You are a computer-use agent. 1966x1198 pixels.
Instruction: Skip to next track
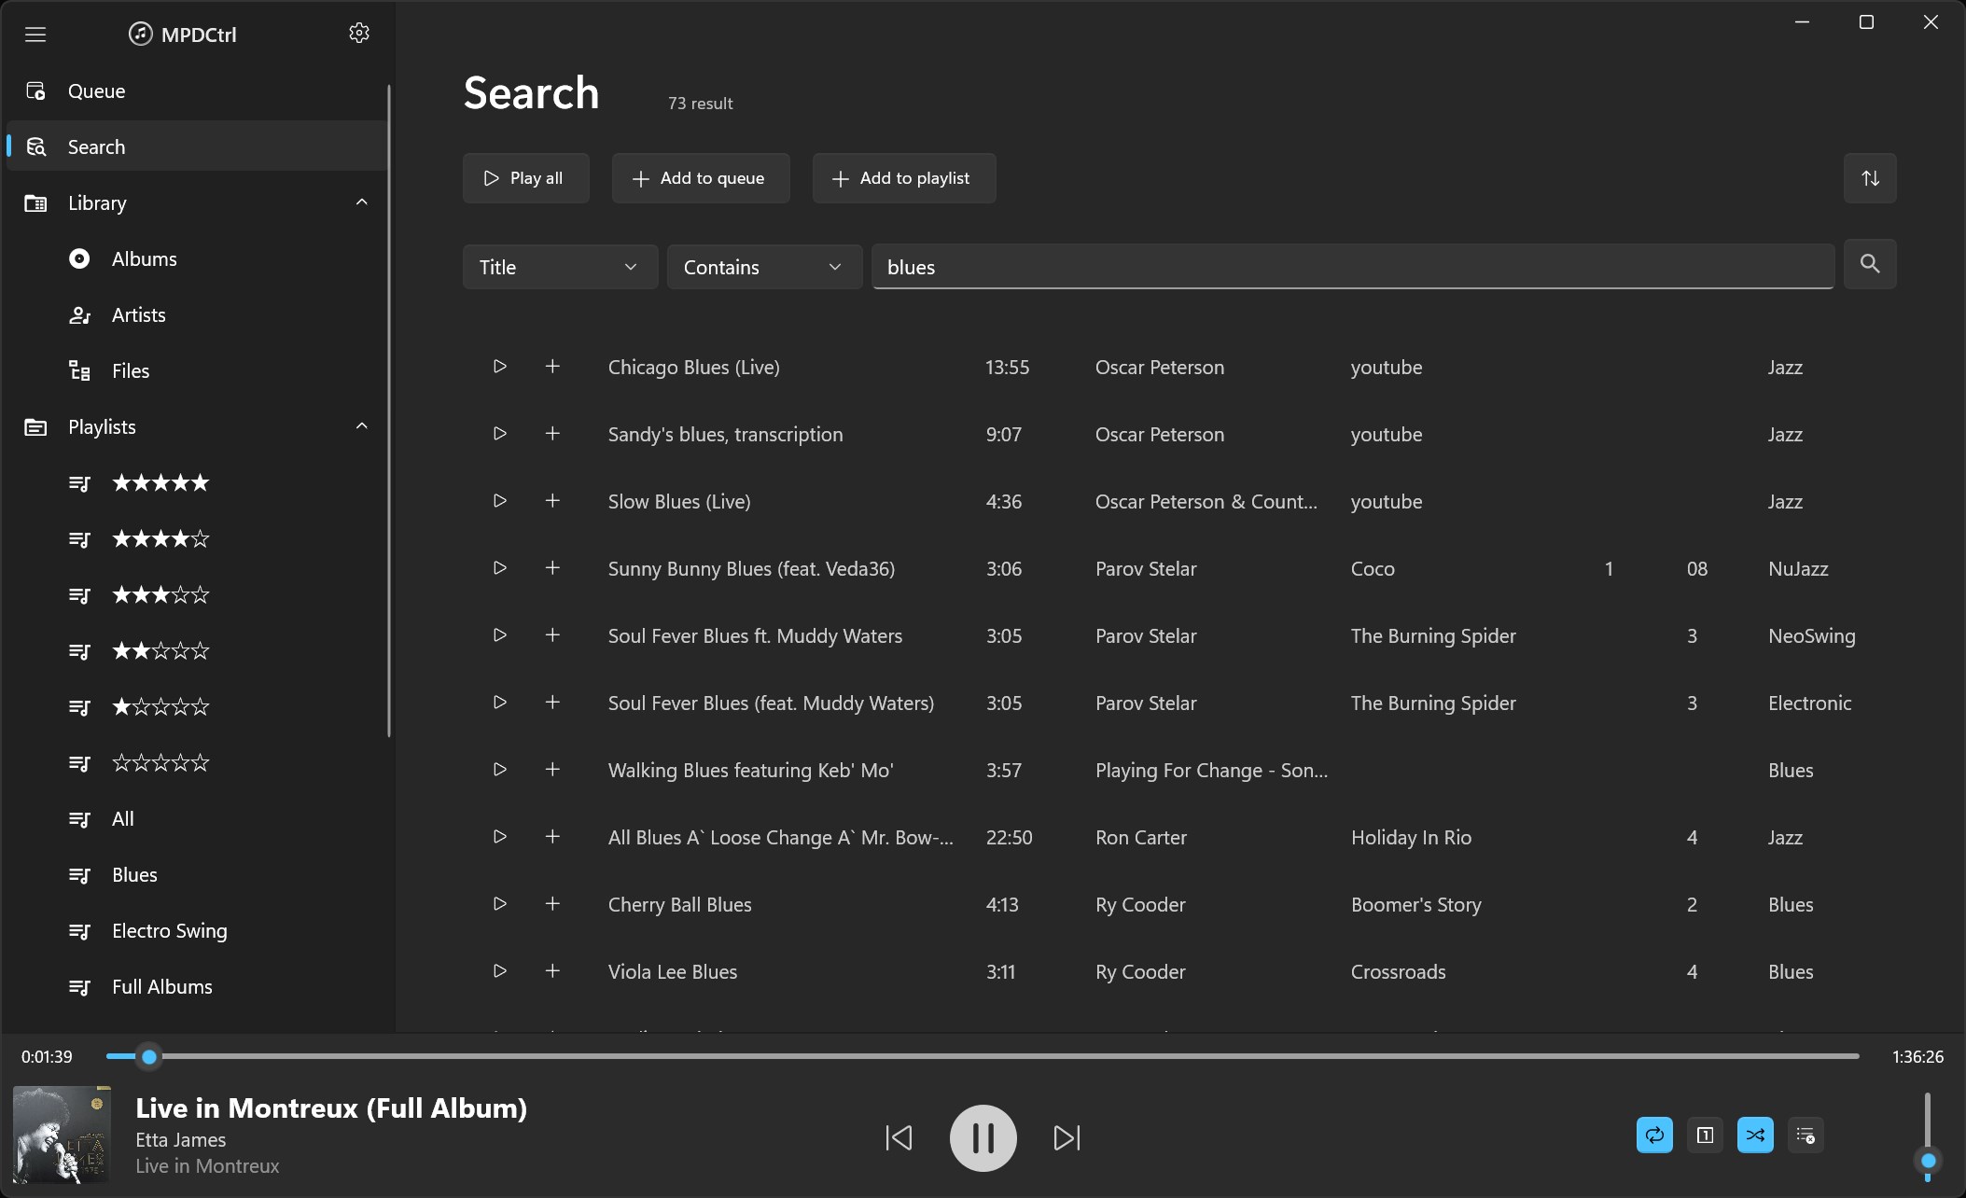coord(1067,1137)
